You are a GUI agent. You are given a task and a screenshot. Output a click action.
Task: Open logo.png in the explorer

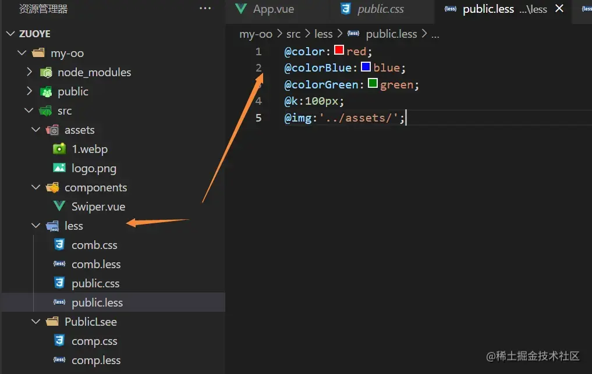coord(94,168)
